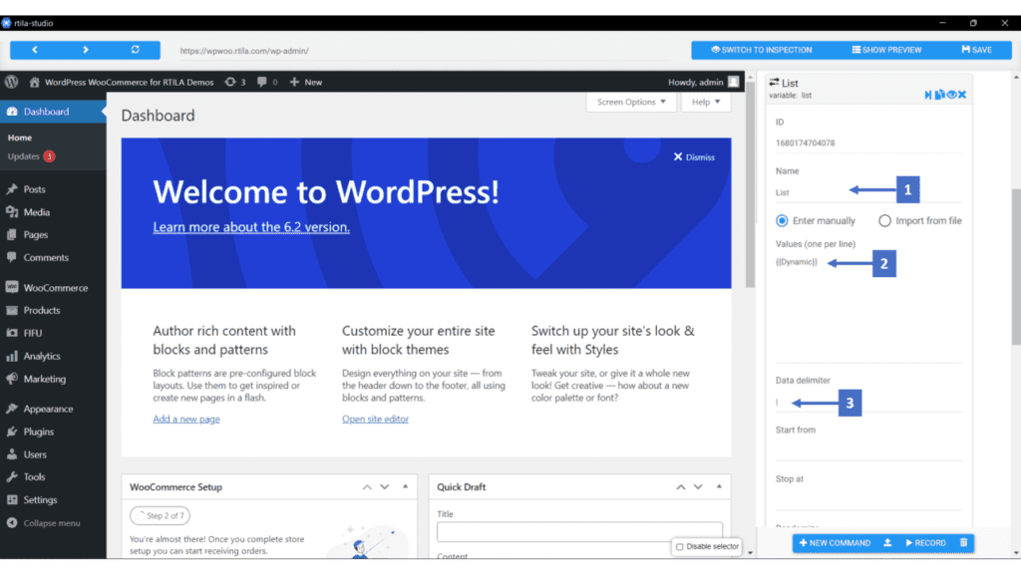
Task: Go back with the browser back arrow
Action: point(35,50)
